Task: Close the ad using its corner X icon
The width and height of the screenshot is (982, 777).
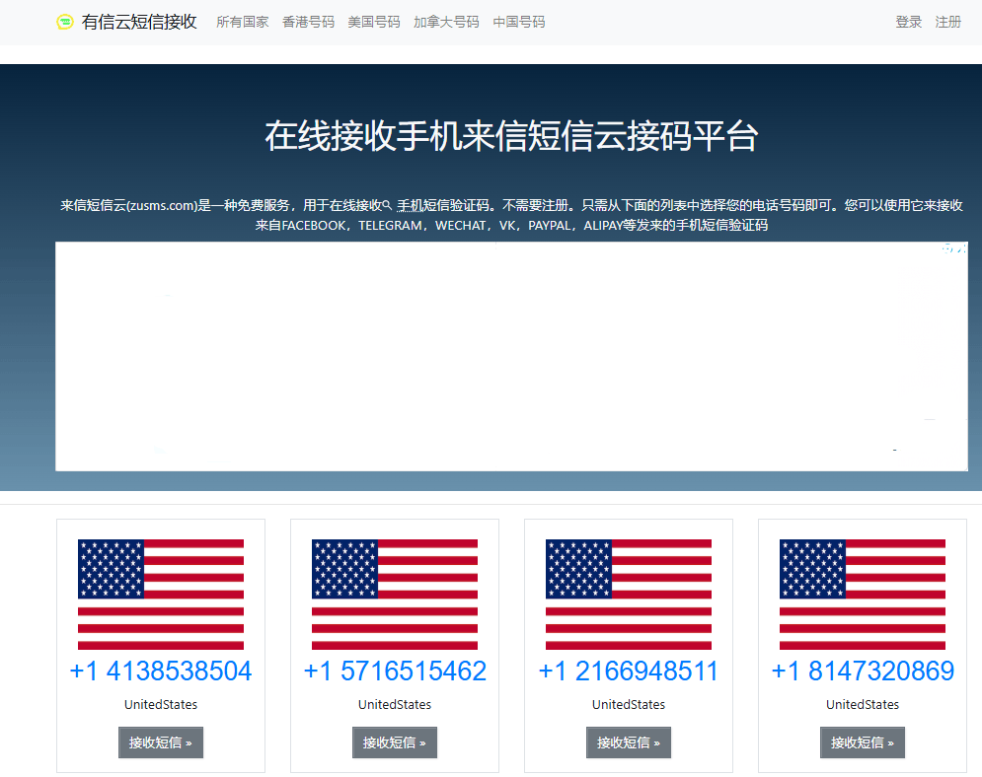Action: [961, 248]
